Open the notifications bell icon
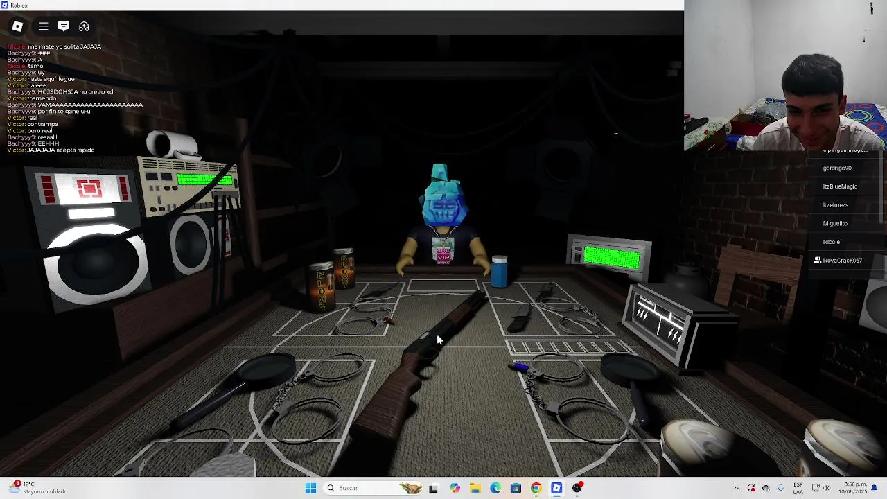Viewport: 887px width, 499px height. 874,488
